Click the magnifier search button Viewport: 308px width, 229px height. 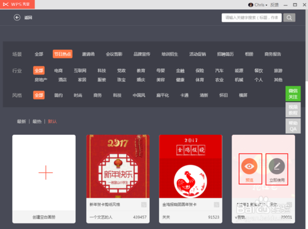(290, 18)
